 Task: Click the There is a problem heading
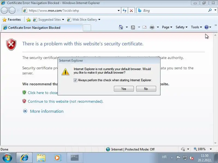coord(83,44)
